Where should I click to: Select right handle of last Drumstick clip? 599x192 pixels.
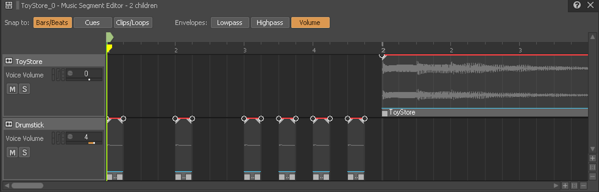pyautogui.click(x=361, y=177)
